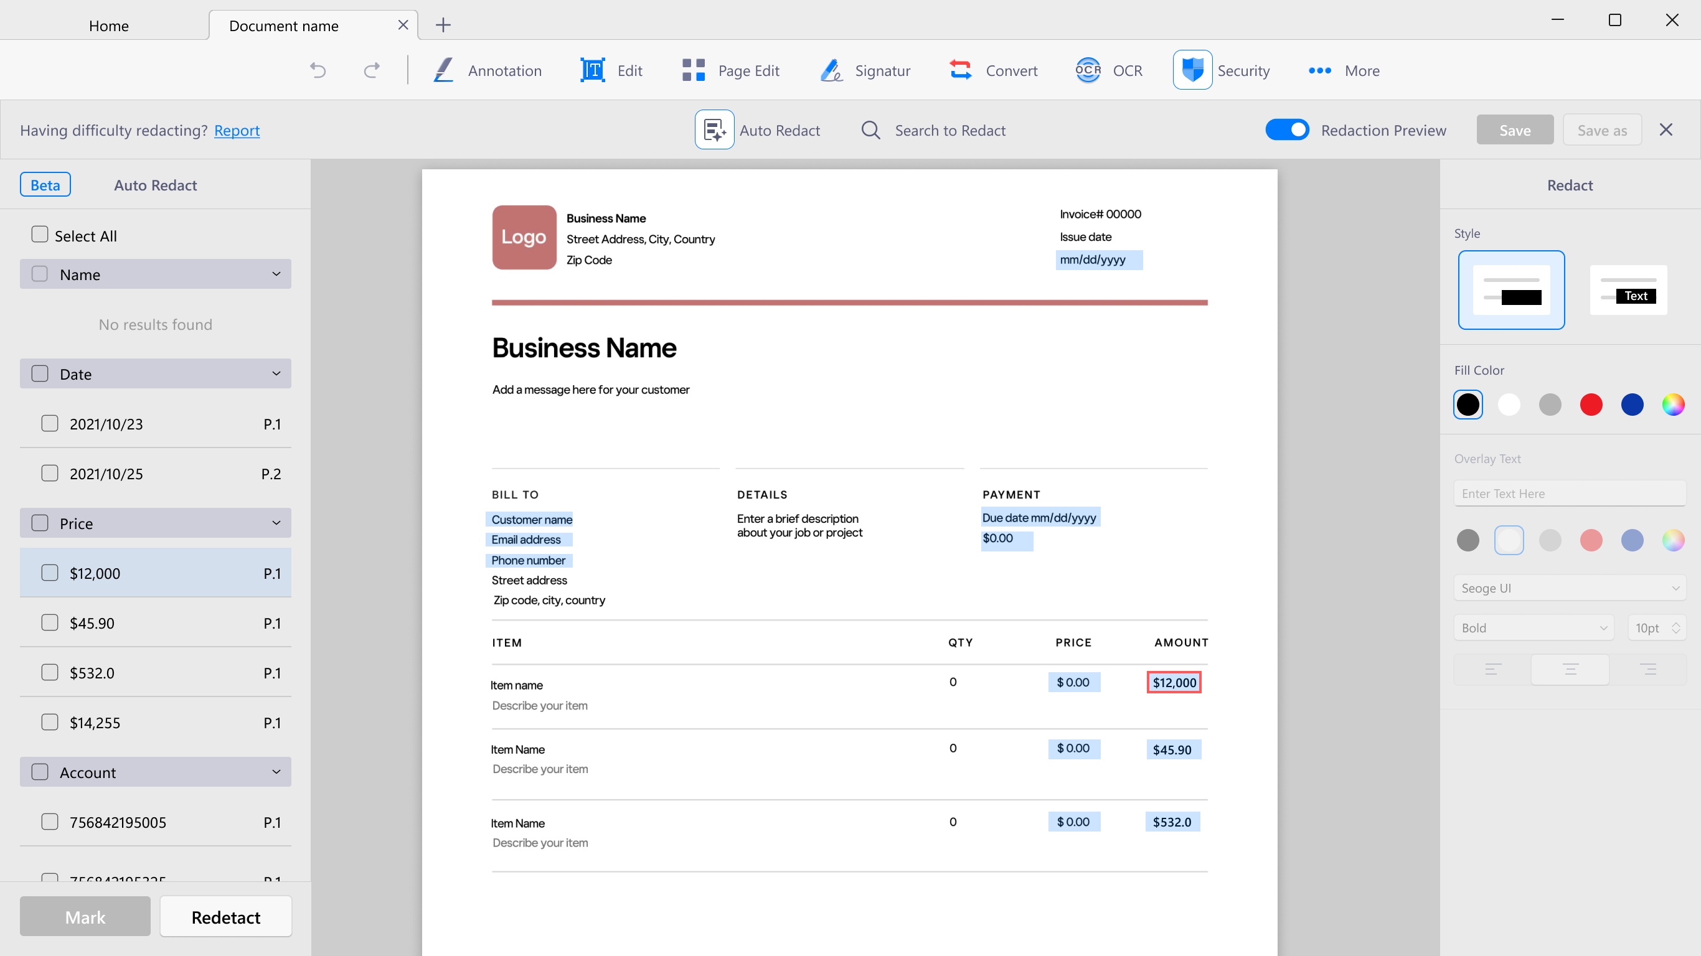Select the $14,255 row in list
The height and width of the screenshot is (956, 1701).
(x=155, y=722)
